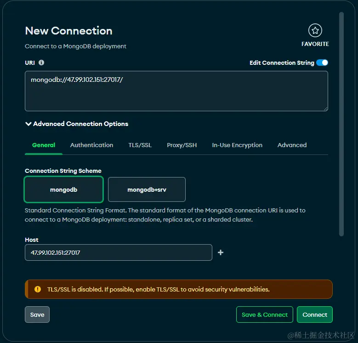
Task: Add another host with plus icon
Action: (x=221, y=252)
